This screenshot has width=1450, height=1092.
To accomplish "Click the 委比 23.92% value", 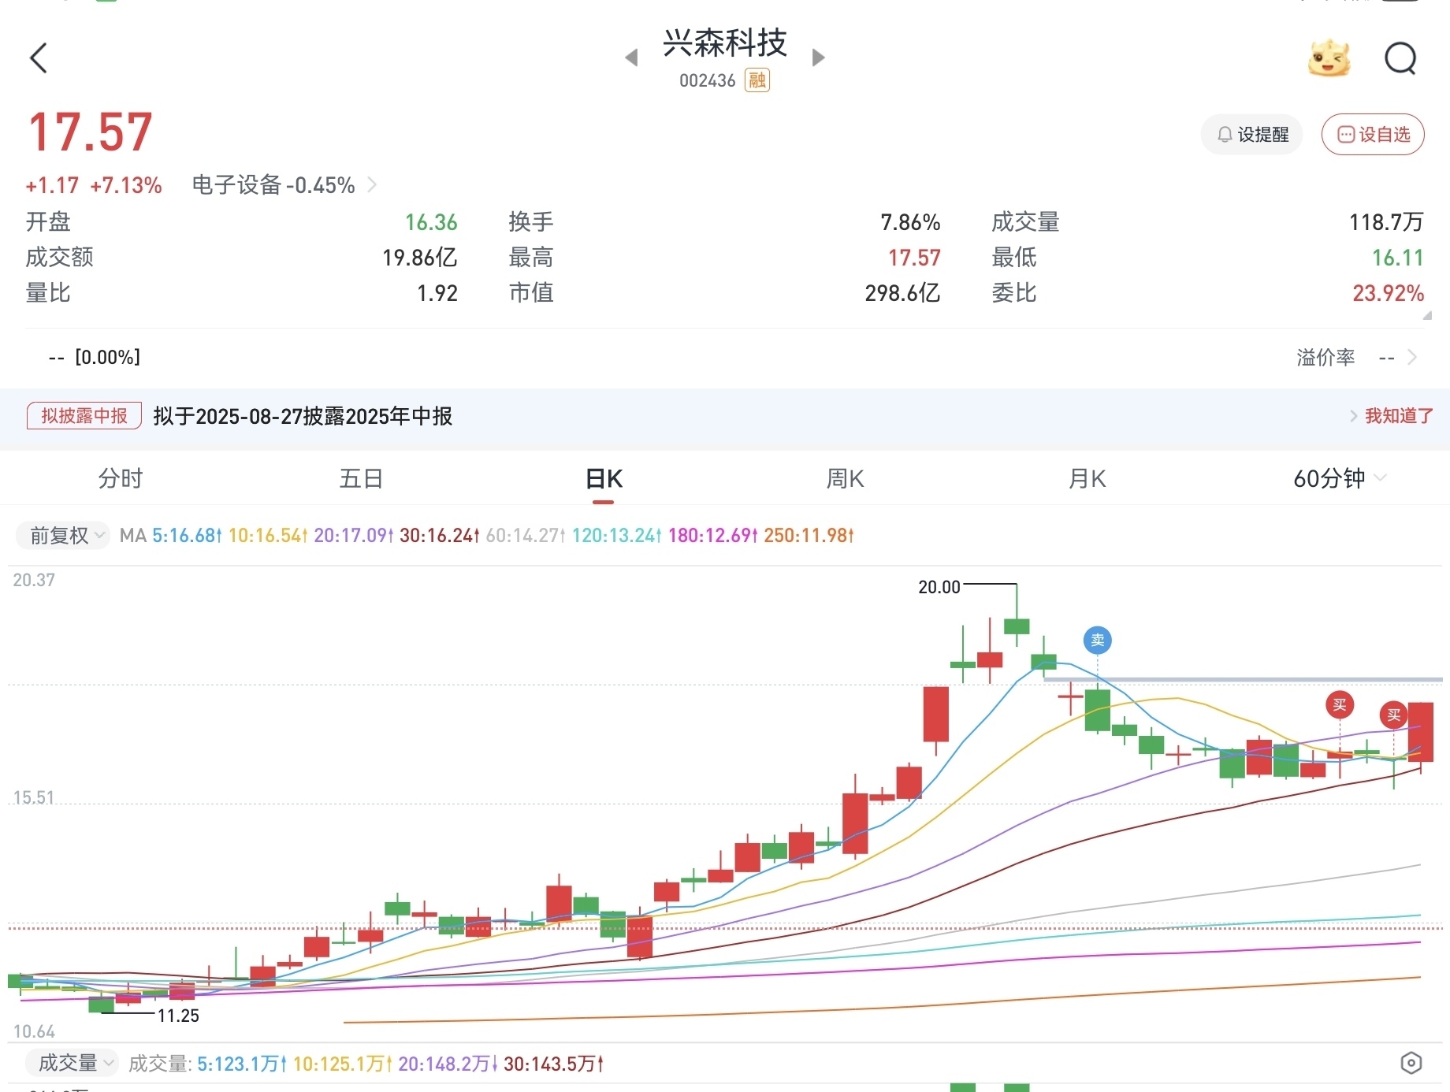I will click(1389, 293).
